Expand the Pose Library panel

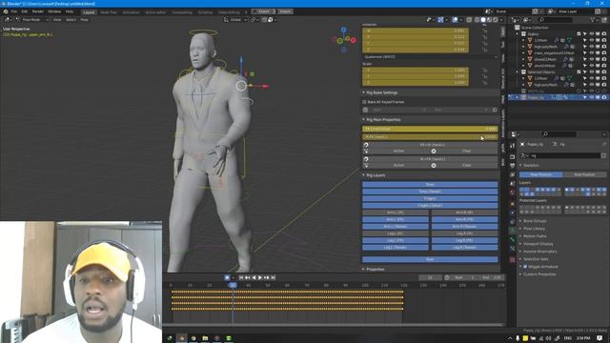pos(534,229)
